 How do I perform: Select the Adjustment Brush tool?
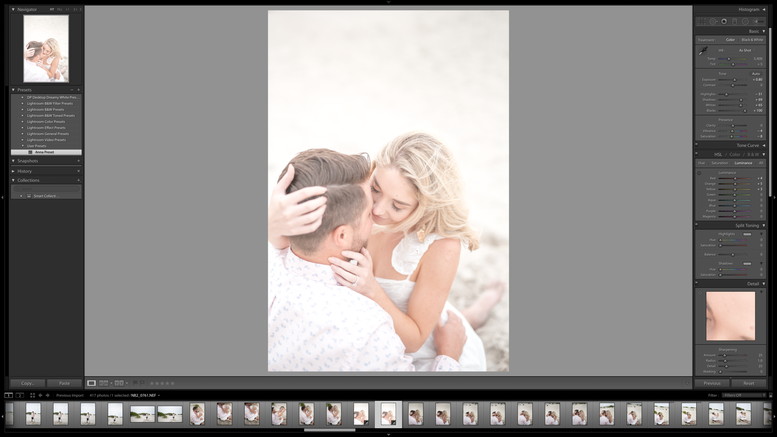[x=758, y=21]
